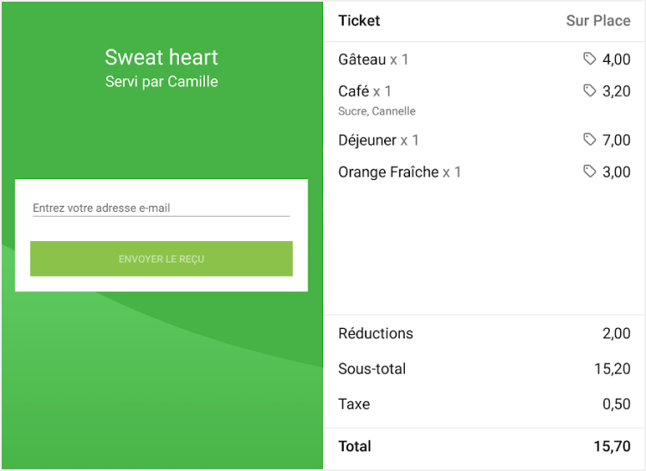Click the Réductions summary row
This screenshot has width=646, height=471.
coord(376,333)
